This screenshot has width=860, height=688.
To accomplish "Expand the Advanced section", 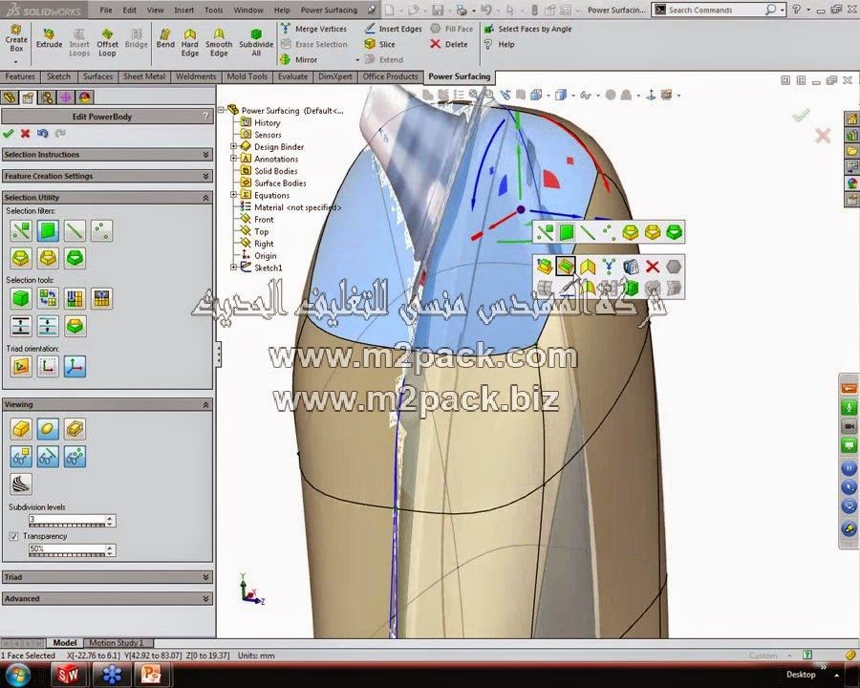I will coord(107,598).
